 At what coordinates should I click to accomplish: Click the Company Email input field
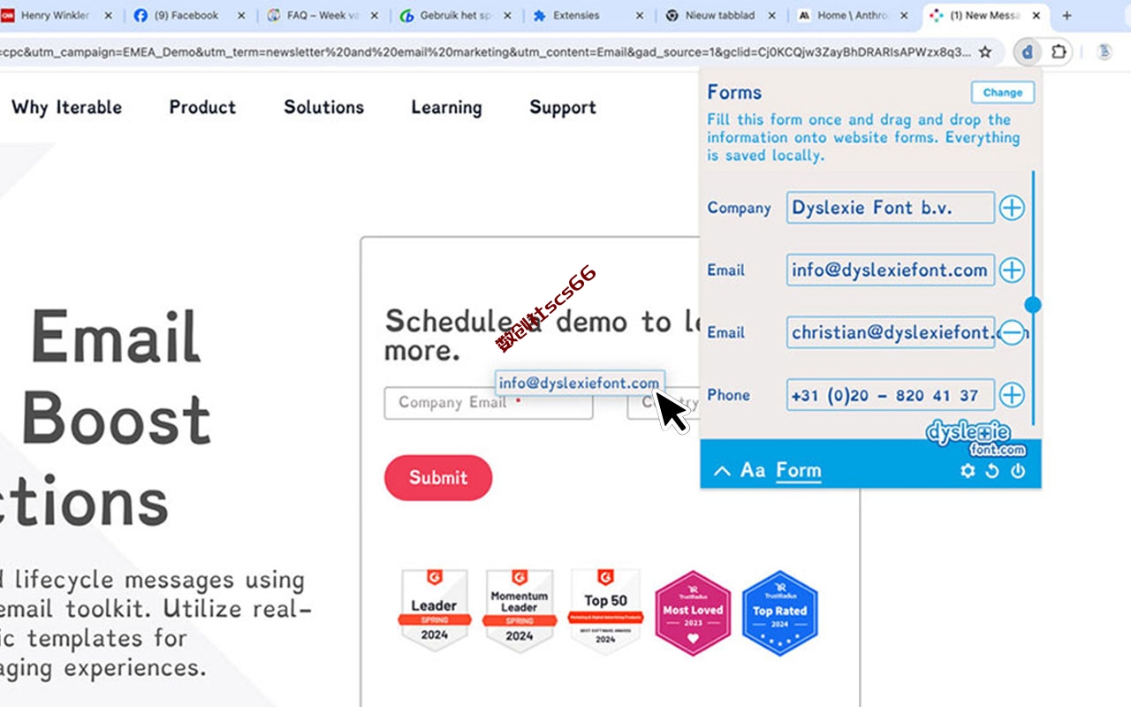489,403
